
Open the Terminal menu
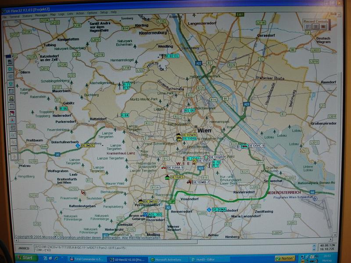click(x=14, y=17)
